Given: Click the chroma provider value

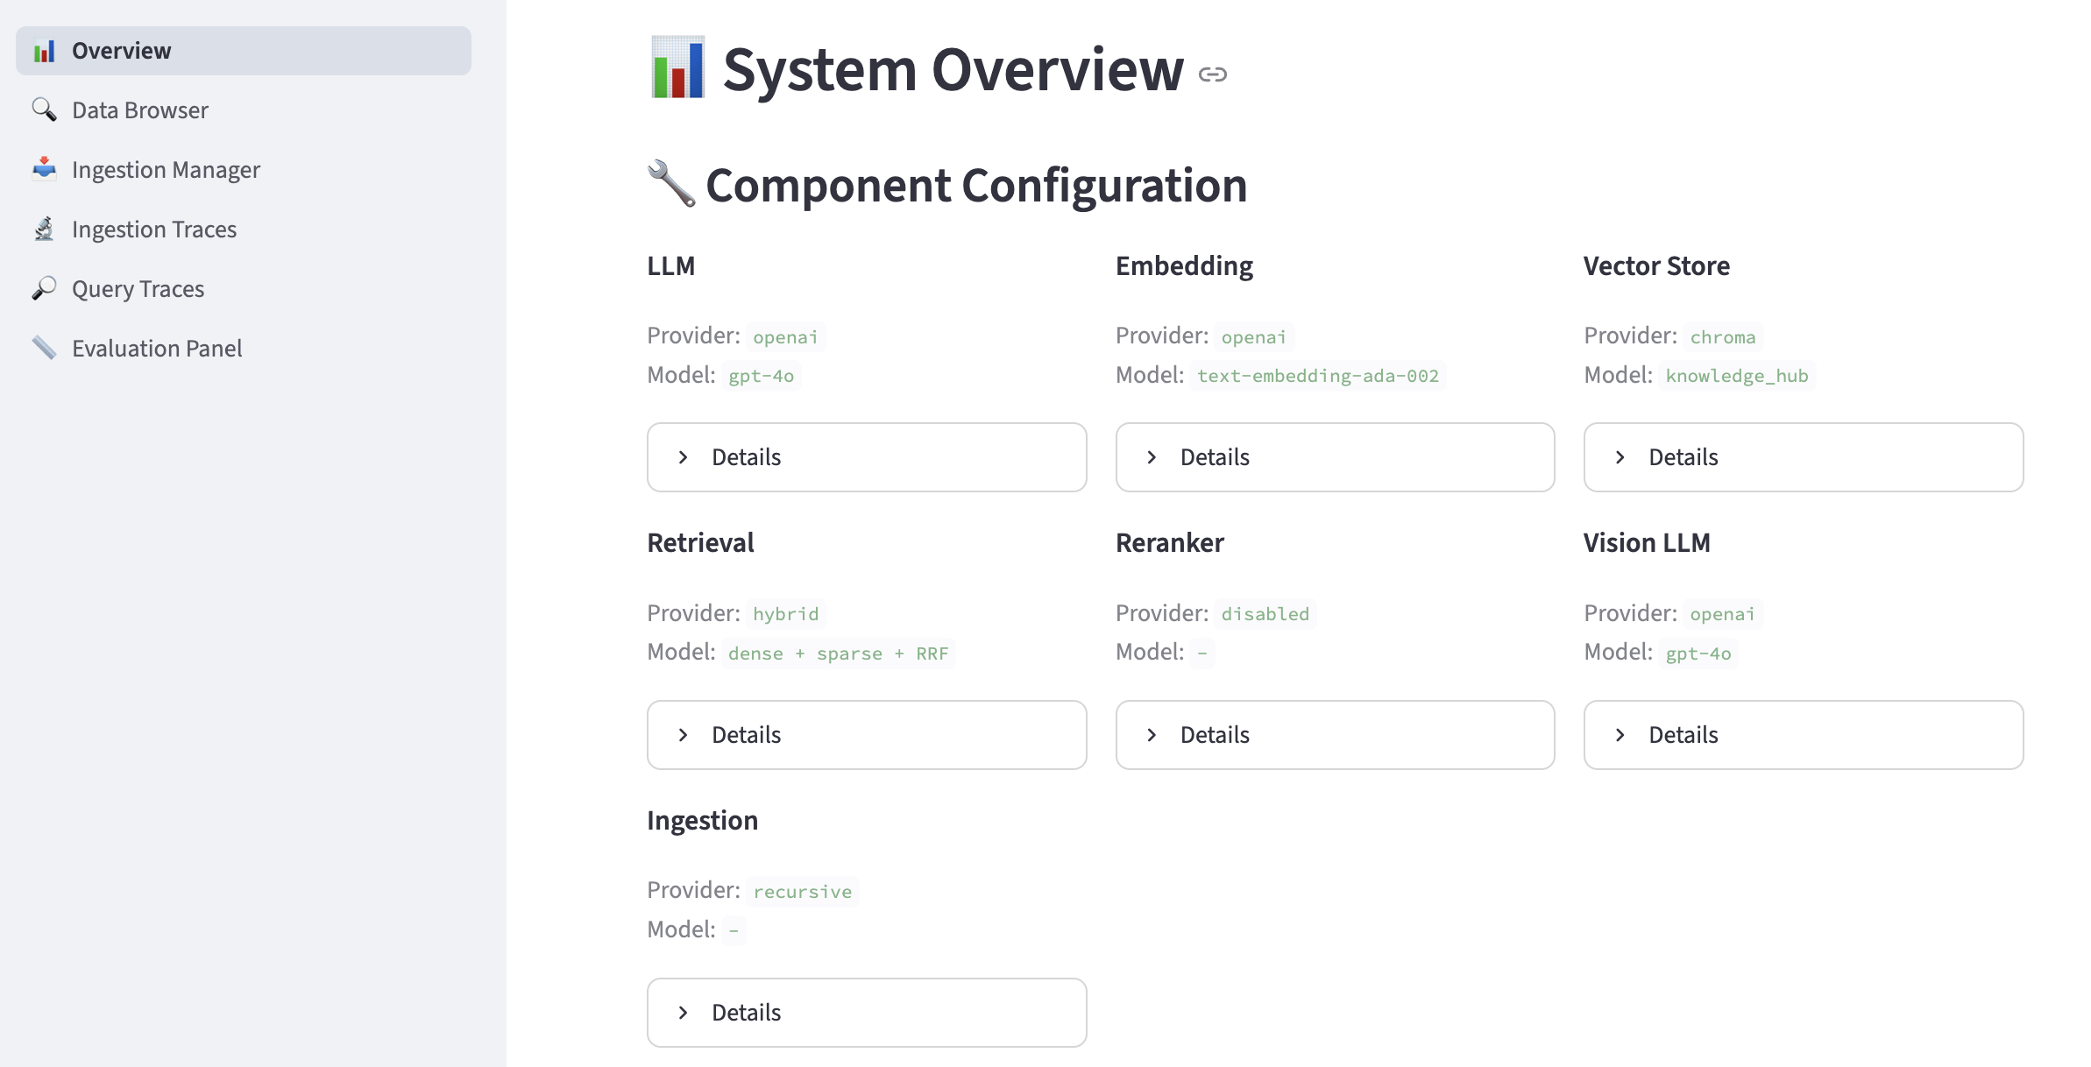Looking at the screenshot, I should [x=1723, y=337].
